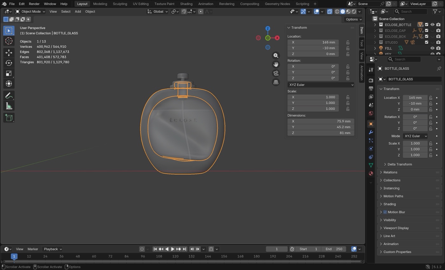The width and height of the screenshot is (445, 270).
Task: Expand the Viewport Display panel
Action: [409, 228]
